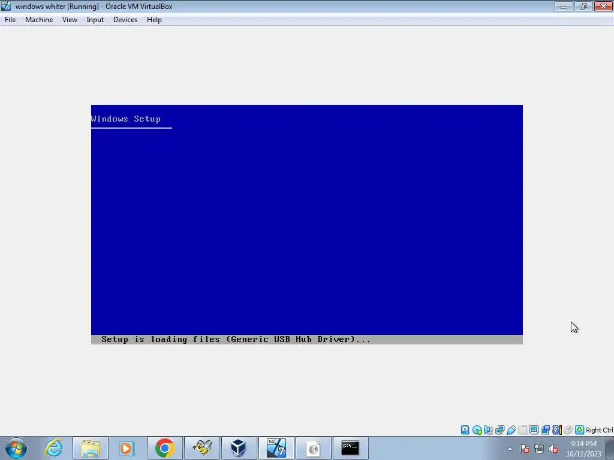Open Google Chrome from taskbar
The image size is (614, 460).
click(164, 448)
